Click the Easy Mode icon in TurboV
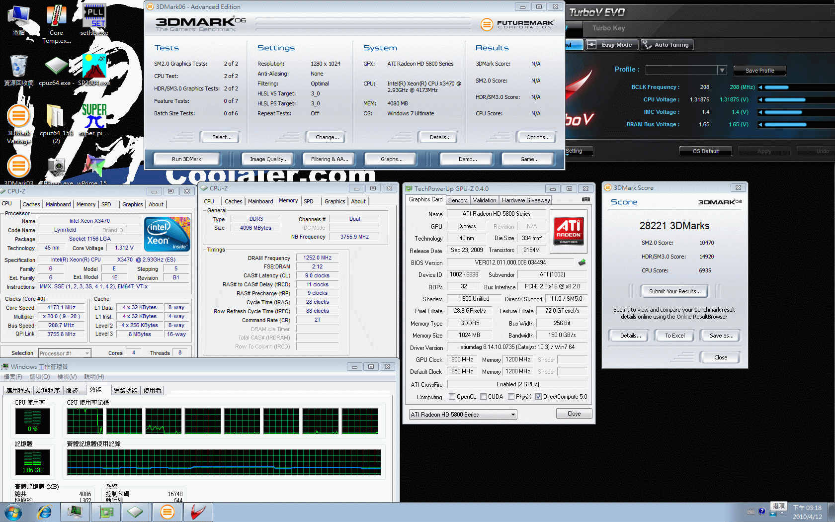 (x=591, y=45)
